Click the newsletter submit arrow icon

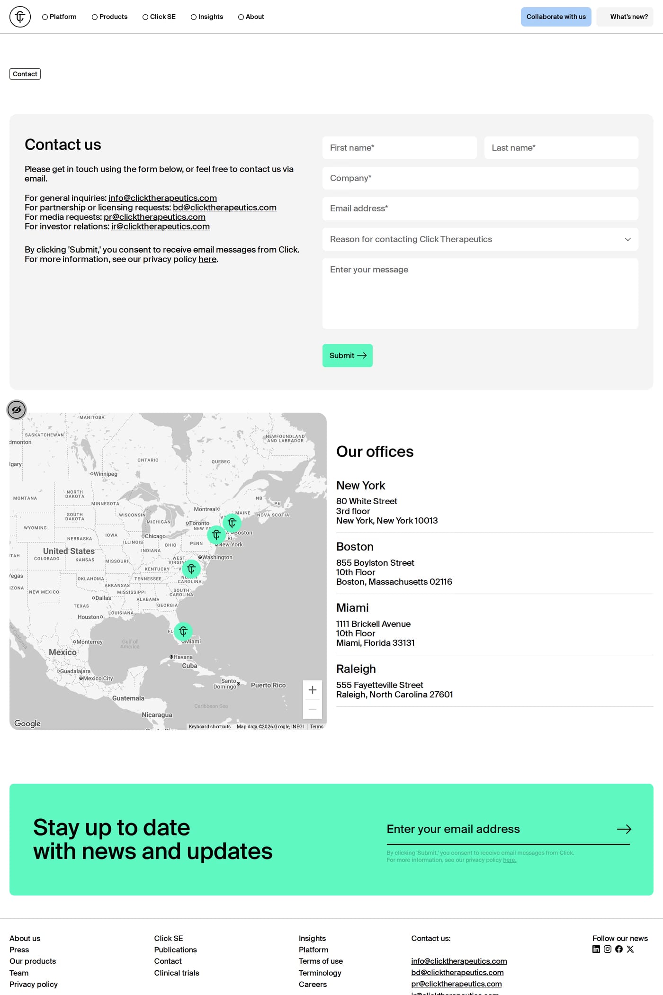coord(624,829)
